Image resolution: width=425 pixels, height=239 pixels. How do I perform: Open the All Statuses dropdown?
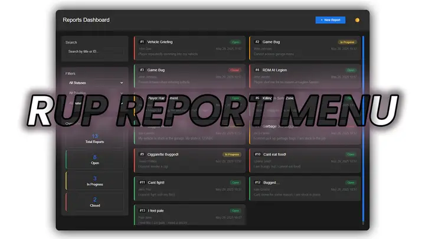[96, 83]
